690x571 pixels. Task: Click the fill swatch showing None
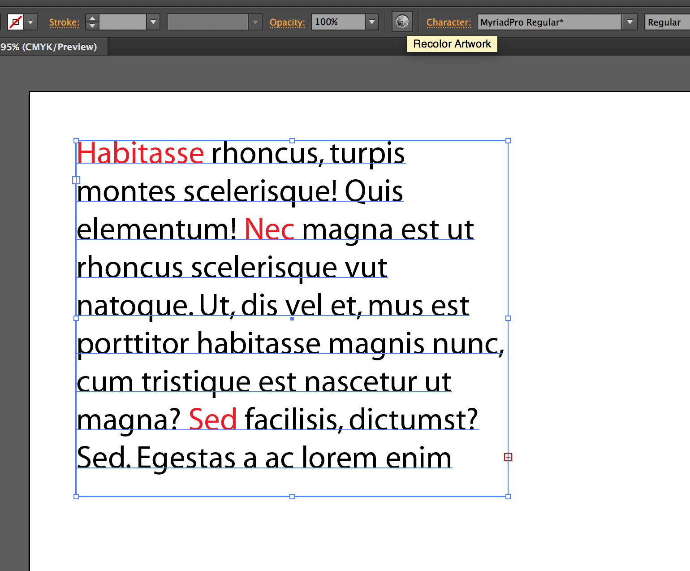[x=15, y=22]
